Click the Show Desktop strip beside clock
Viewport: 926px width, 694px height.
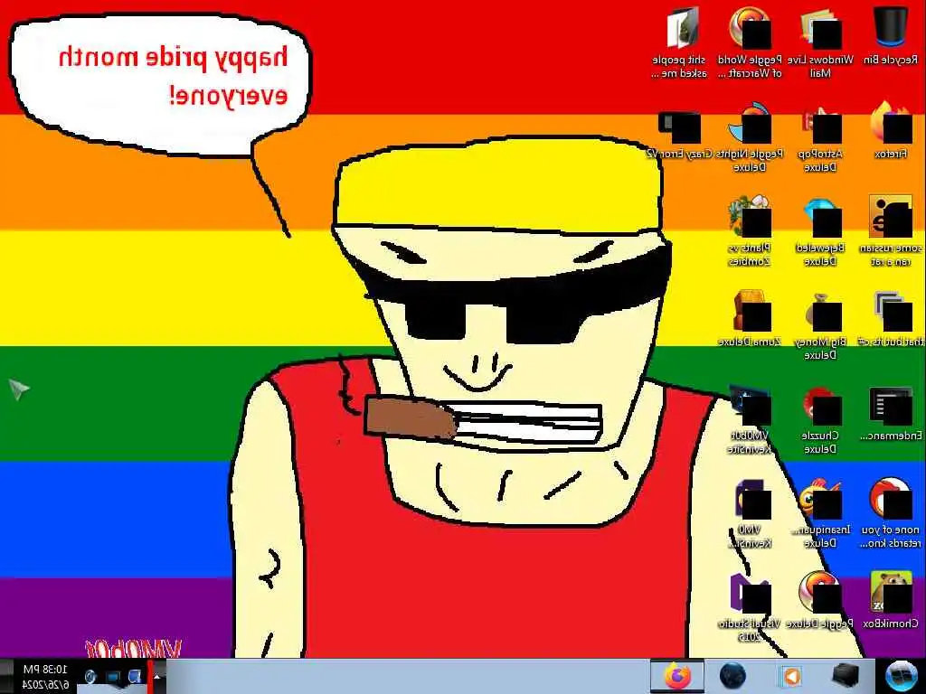pyautogui.click(x=5, y=676)
